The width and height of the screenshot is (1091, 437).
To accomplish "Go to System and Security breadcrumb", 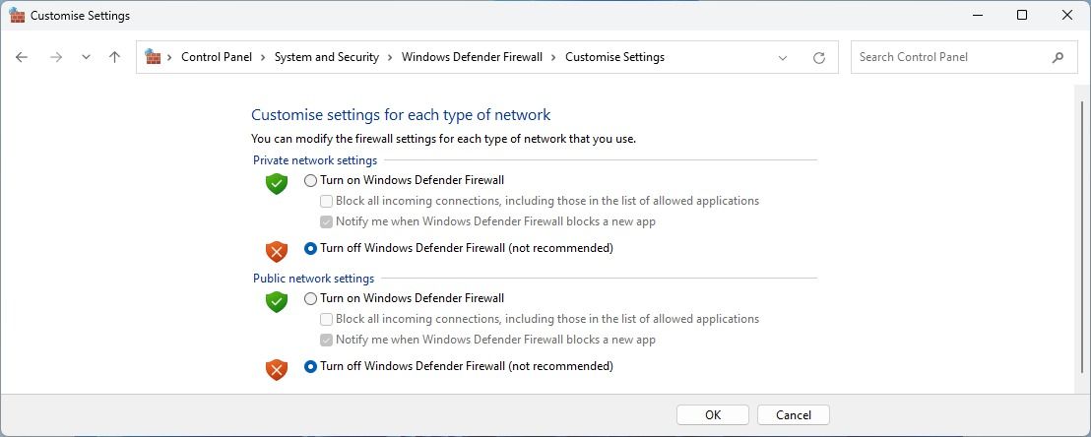I will [x=326, y=57].
